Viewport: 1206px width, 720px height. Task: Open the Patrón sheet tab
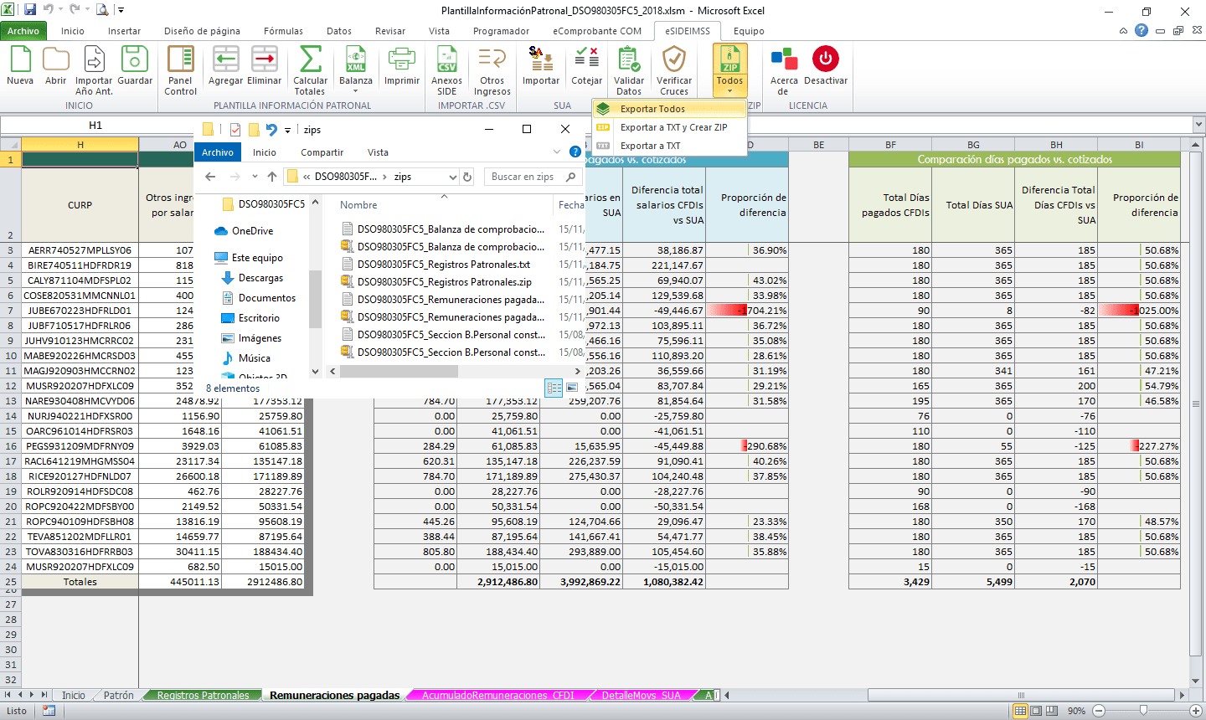(x=119, y=695)
